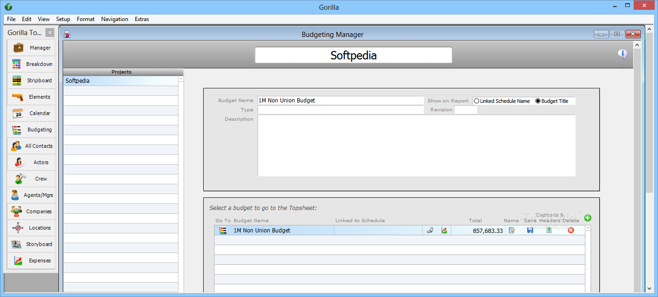Open Captions & Headers for the budget
This screenshot has width=658, height=297.
click(549, 230)
